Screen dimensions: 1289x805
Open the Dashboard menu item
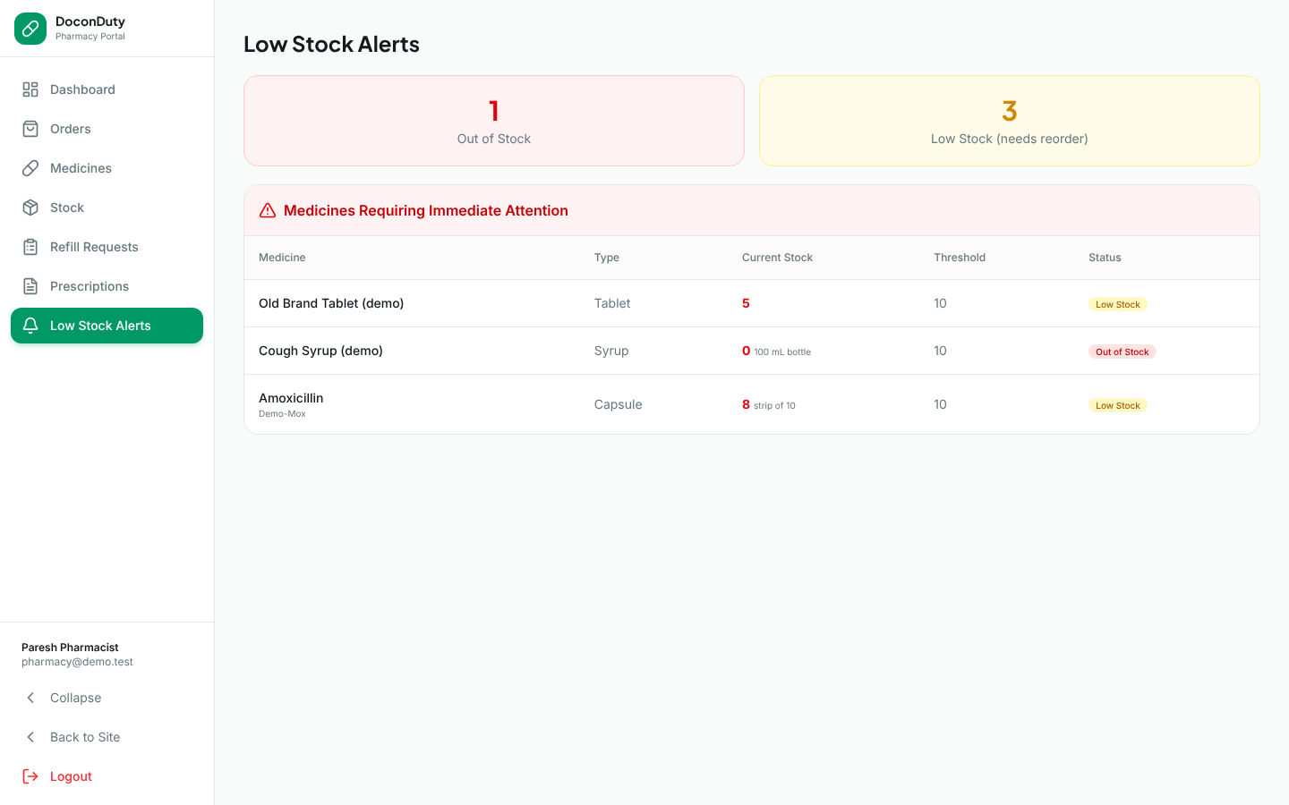(x=107, y=89)
